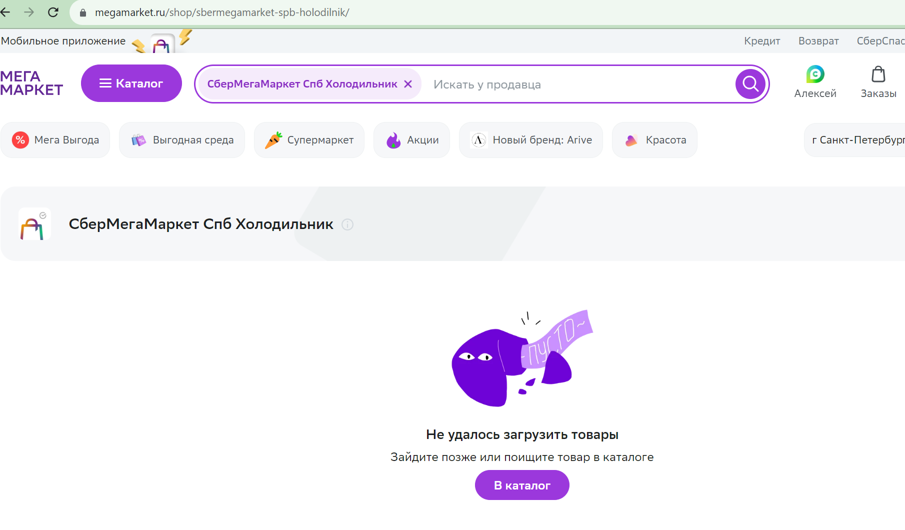Remove the СберМегаМаркет Спб Холодильник search filter

point(408,84)
